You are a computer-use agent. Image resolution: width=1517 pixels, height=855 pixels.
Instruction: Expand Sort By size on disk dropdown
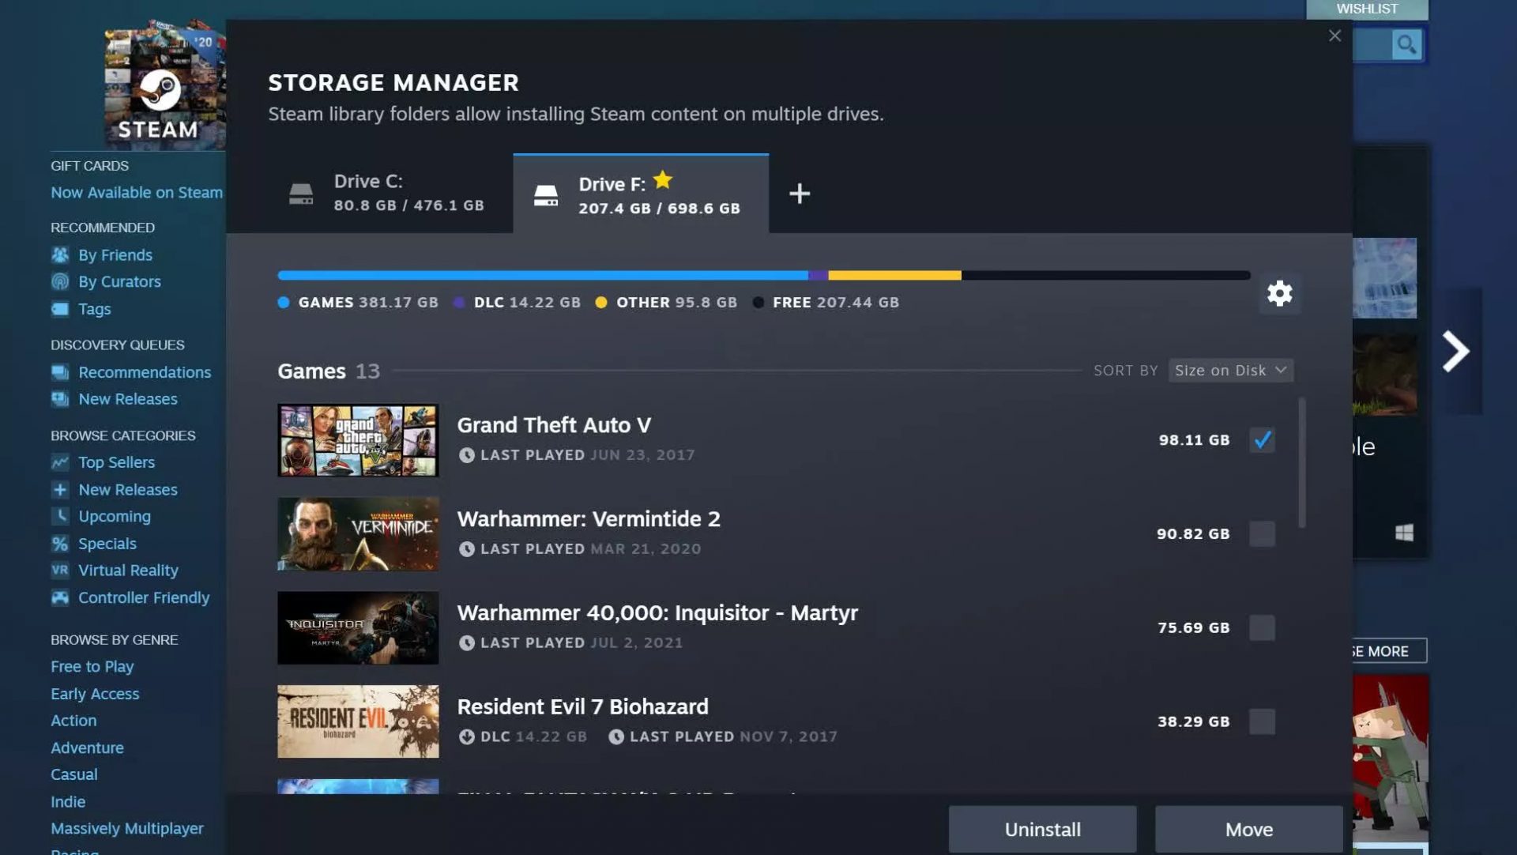click(x=1229, y=371)
